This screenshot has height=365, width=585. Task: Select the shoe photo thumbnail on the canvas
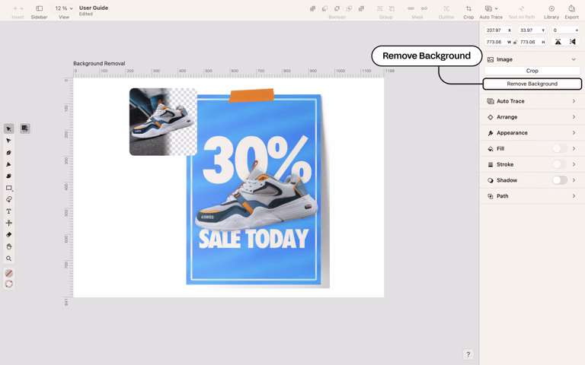coord(163,122)
